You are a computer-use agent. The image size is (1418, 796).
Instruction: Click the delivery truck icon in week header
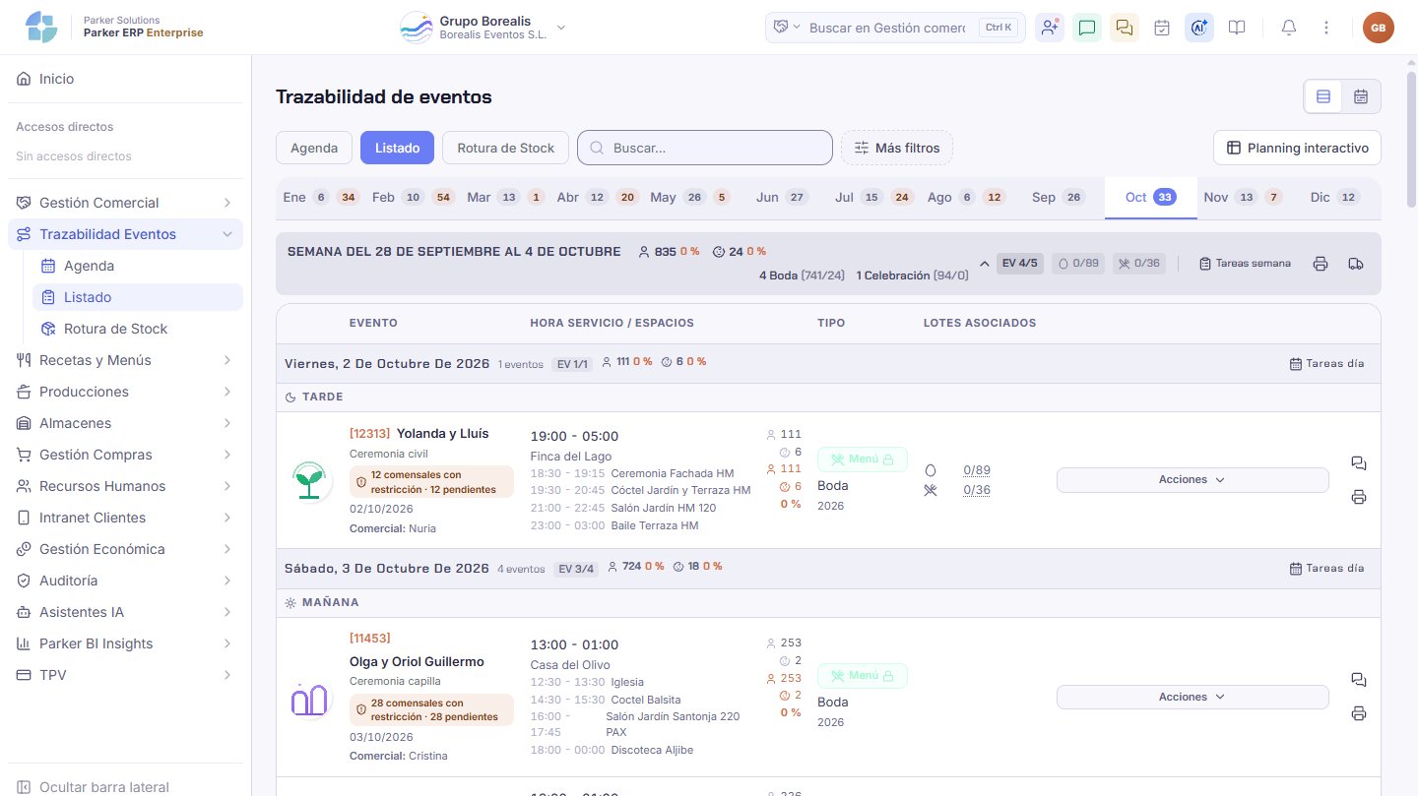pos(1356,264)
